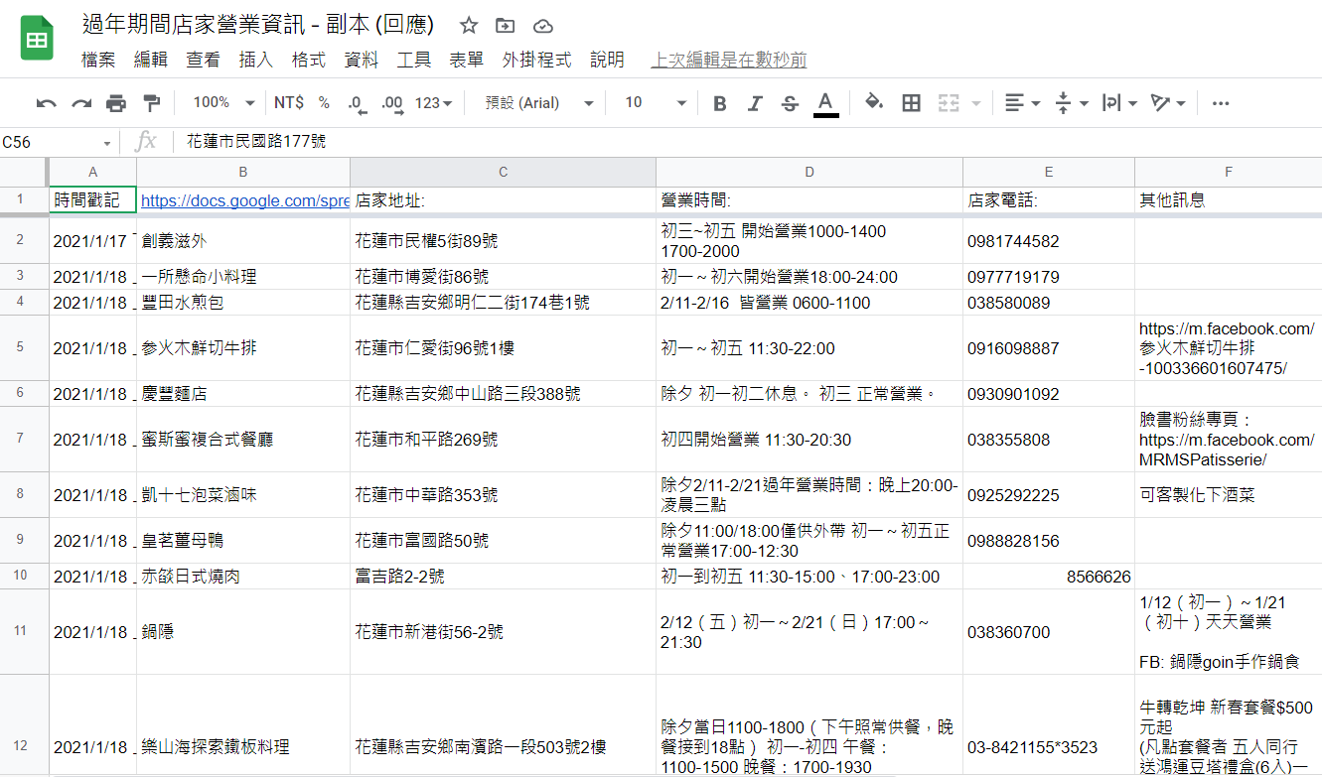Open the Arial font family dropdown
This screenshot has width=1322, height=777.
click(537, 103)
